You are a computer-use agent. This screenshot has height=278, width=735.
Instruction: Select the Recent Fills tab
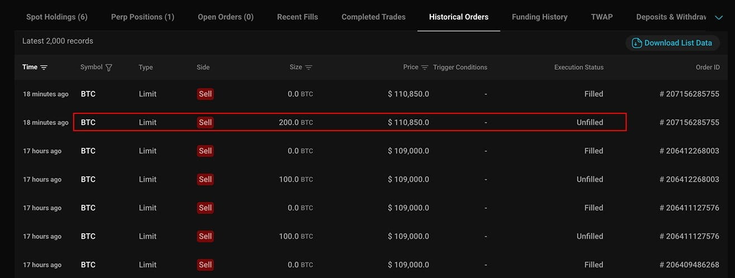coord(297,17)
